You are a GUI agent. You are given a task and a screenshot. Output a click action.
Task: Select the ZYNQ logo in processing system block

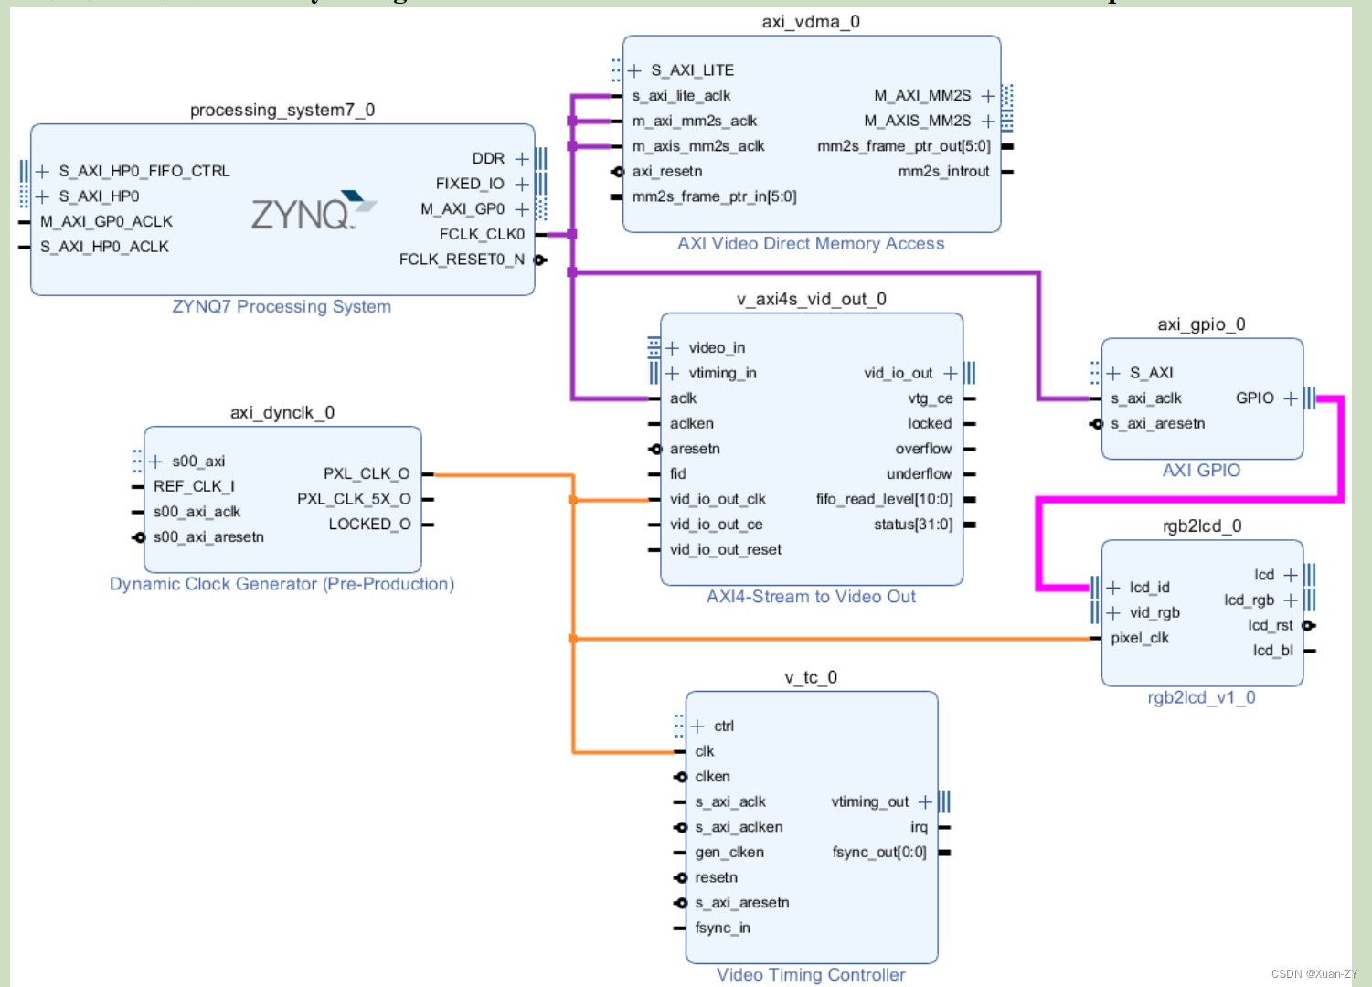coord(314,210)
